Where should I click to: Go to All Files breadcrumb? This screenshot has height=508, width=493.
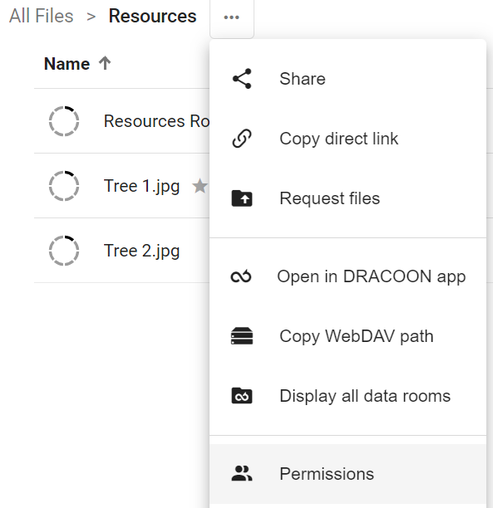click(42, 16)
